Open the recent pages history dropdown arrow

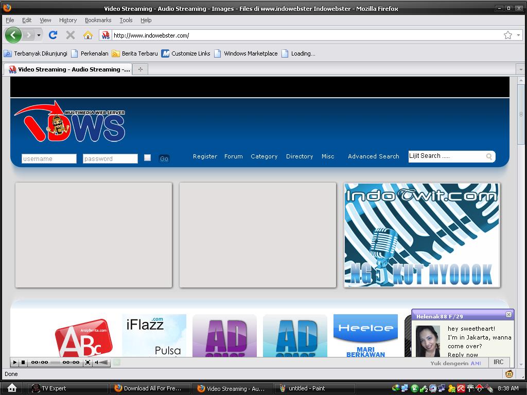(x=39, y=35)
